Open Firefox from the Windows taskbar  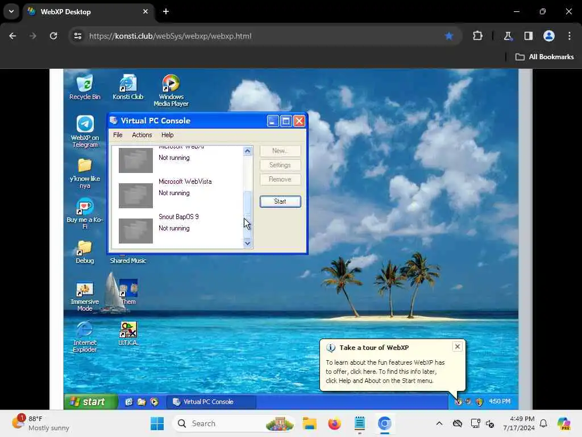[334, 423]
